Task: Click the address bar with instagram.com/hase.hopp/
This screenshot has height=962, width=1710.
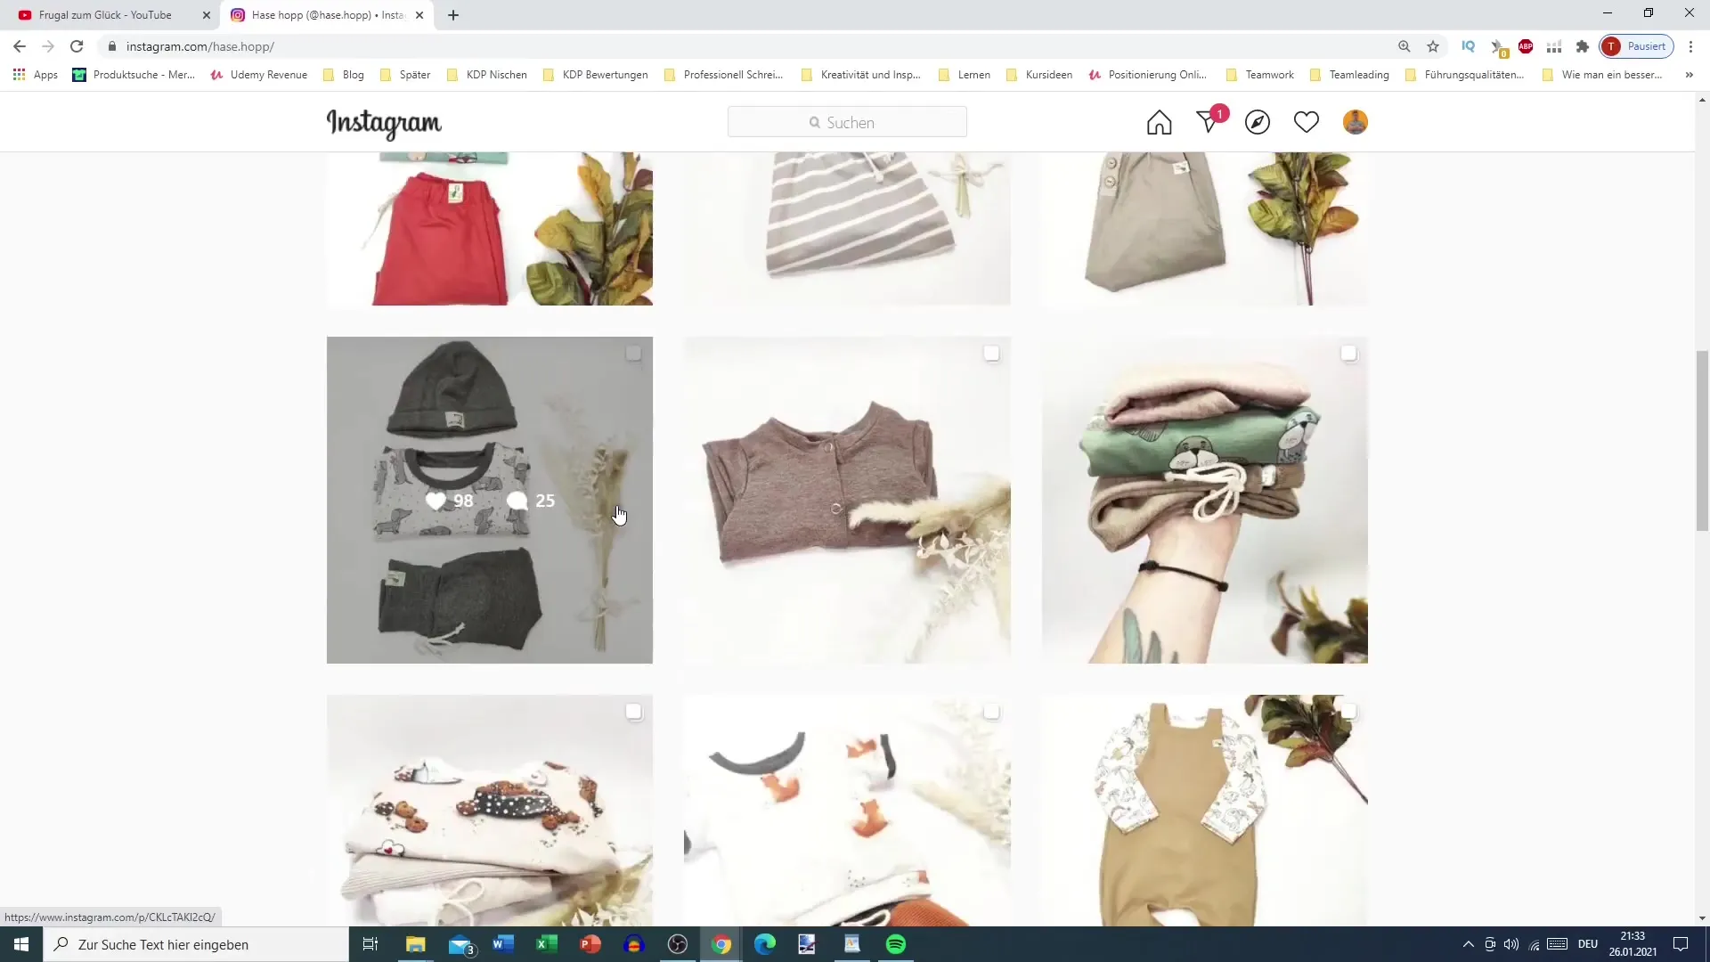Action: click(748, 46)
